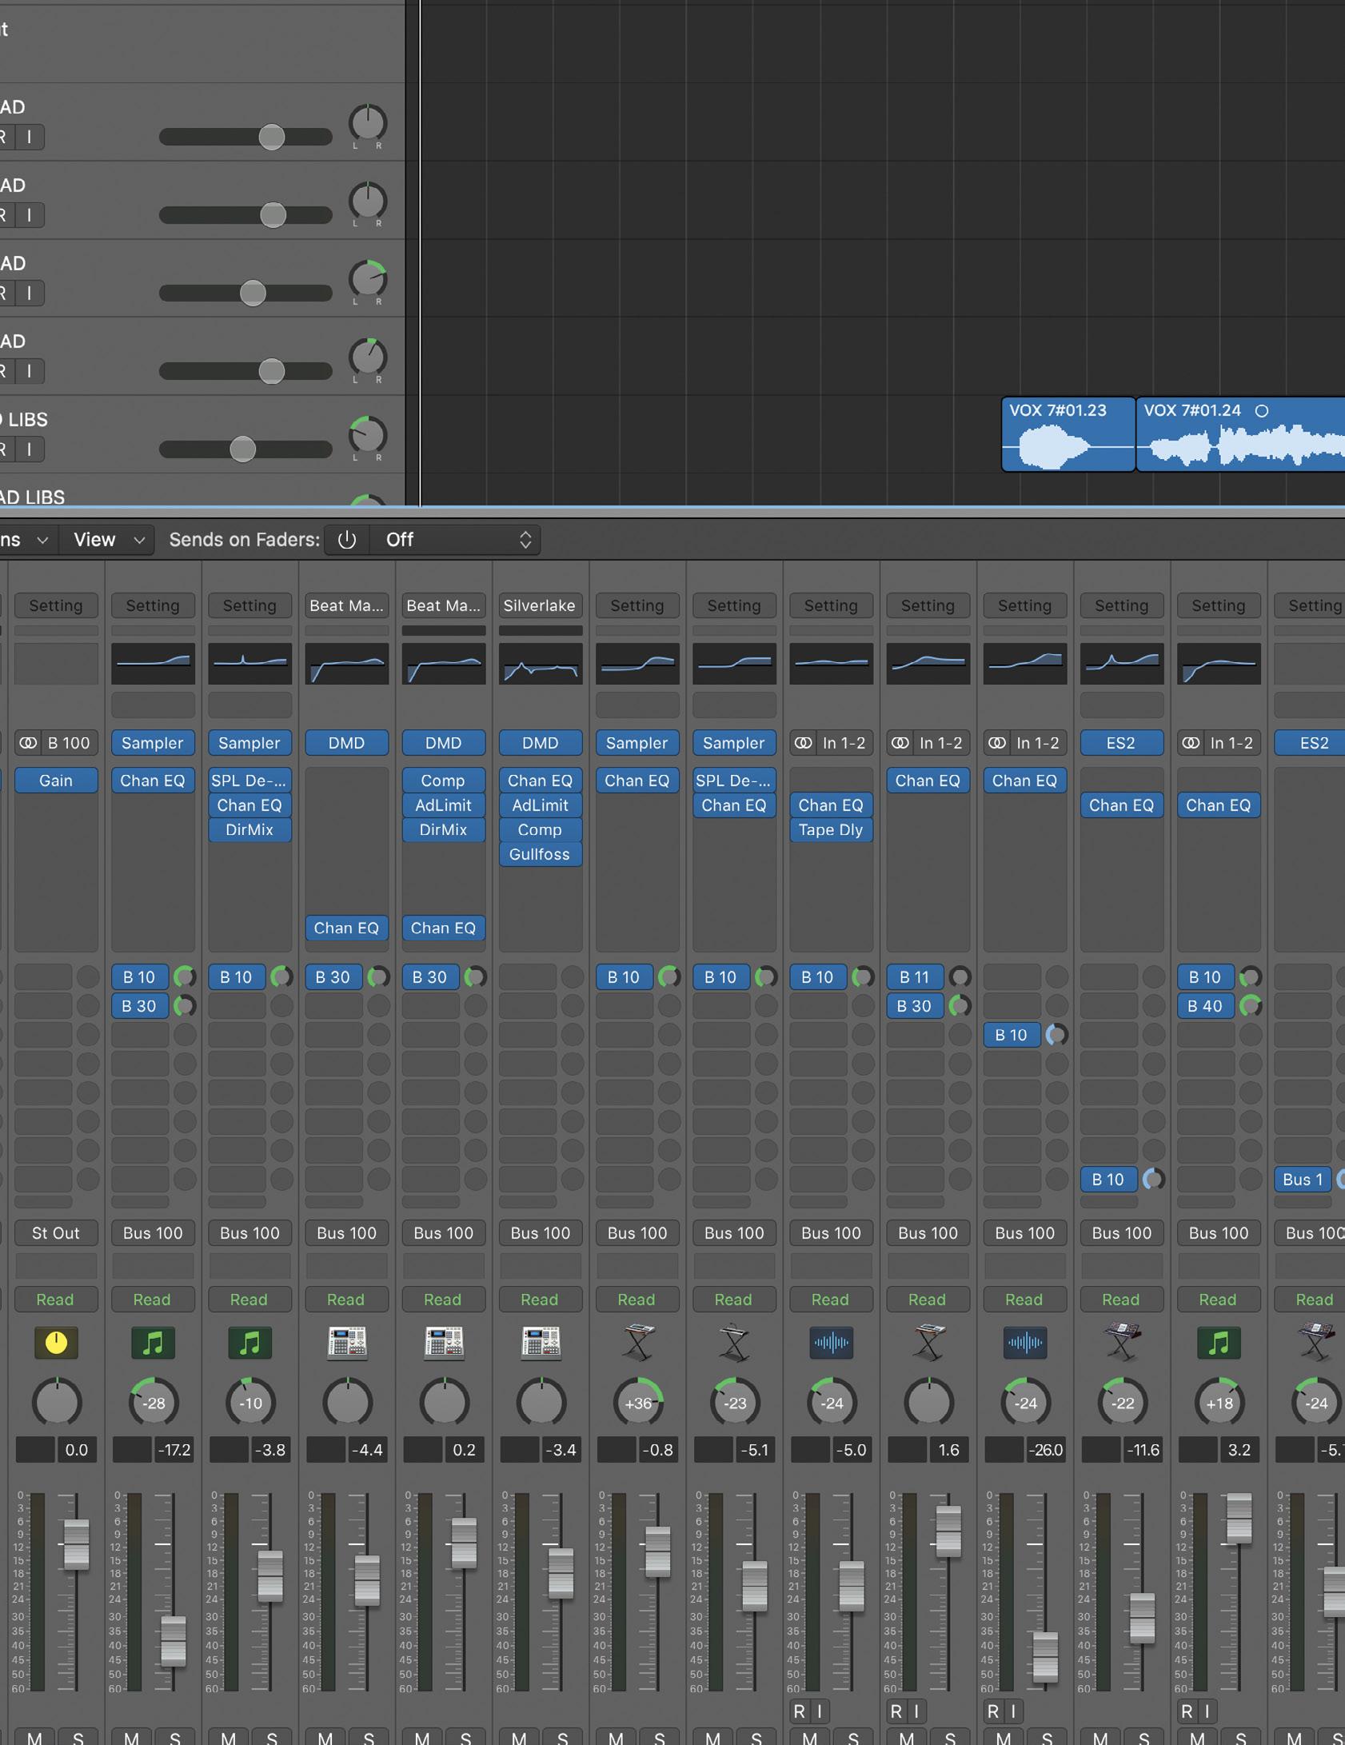Click the yellow icon on the St Out channel
1345x1745 pixels.
56,1343
